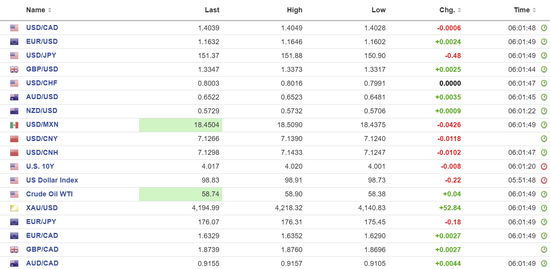Click the High column header
550x269 pixels.
[x=295, y=10]
